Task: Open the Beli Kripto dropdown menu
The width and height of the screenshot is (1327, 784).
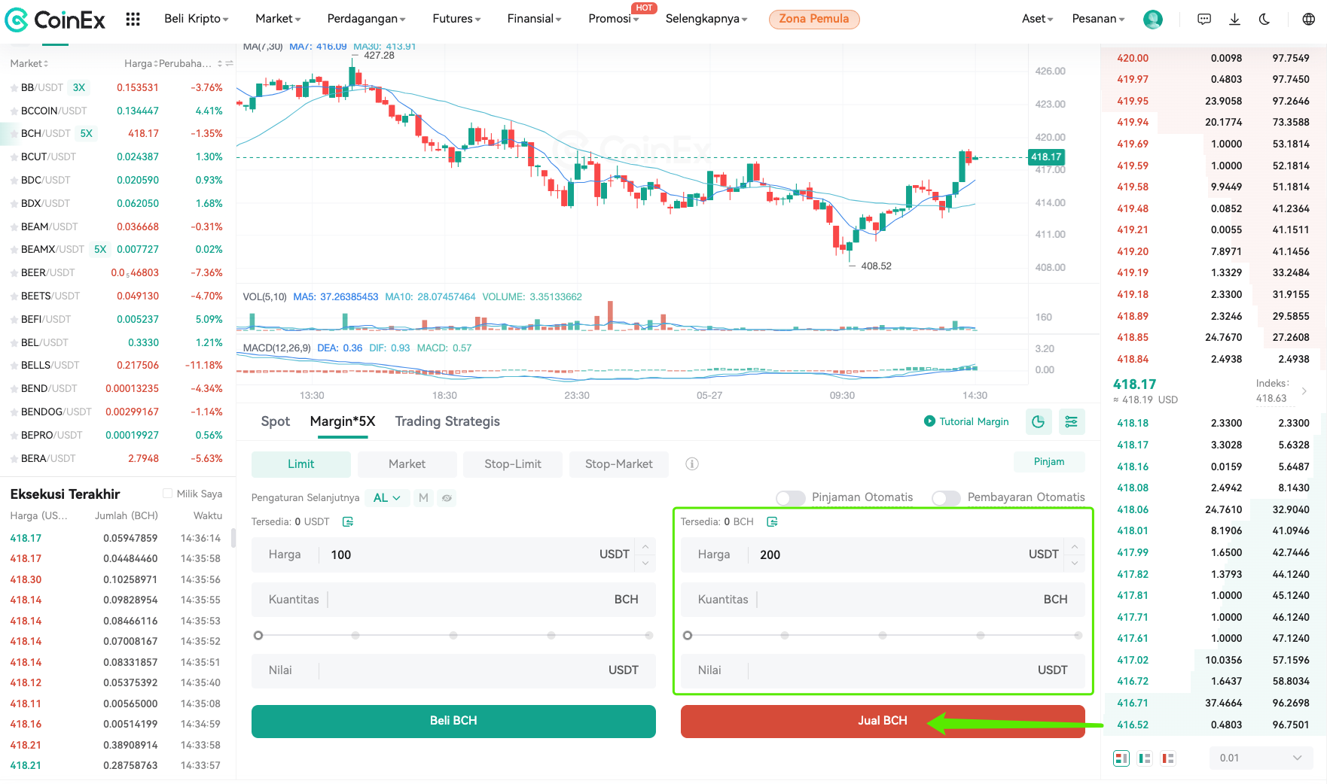Action: [x=197, y=19]
